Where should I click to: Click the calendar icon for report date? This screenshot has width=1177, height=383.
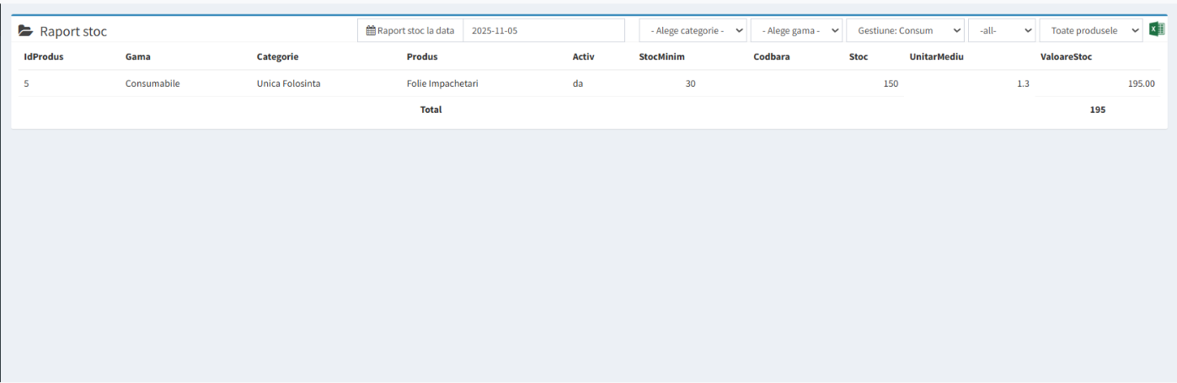[371, 30]
